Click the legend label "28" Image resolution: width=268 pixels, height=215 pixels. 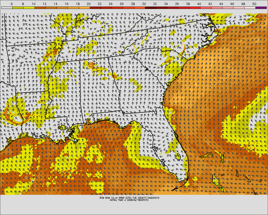pos(133,4)
